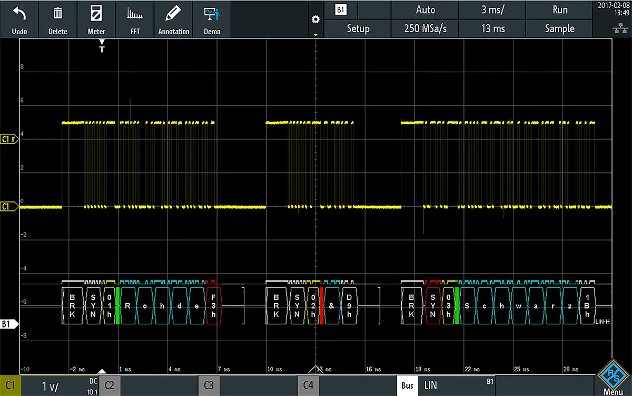Image resolution: width=632 pixels, height=396 pixels.
Task: Activate channel C2 tab
Action: pos(109,386)
